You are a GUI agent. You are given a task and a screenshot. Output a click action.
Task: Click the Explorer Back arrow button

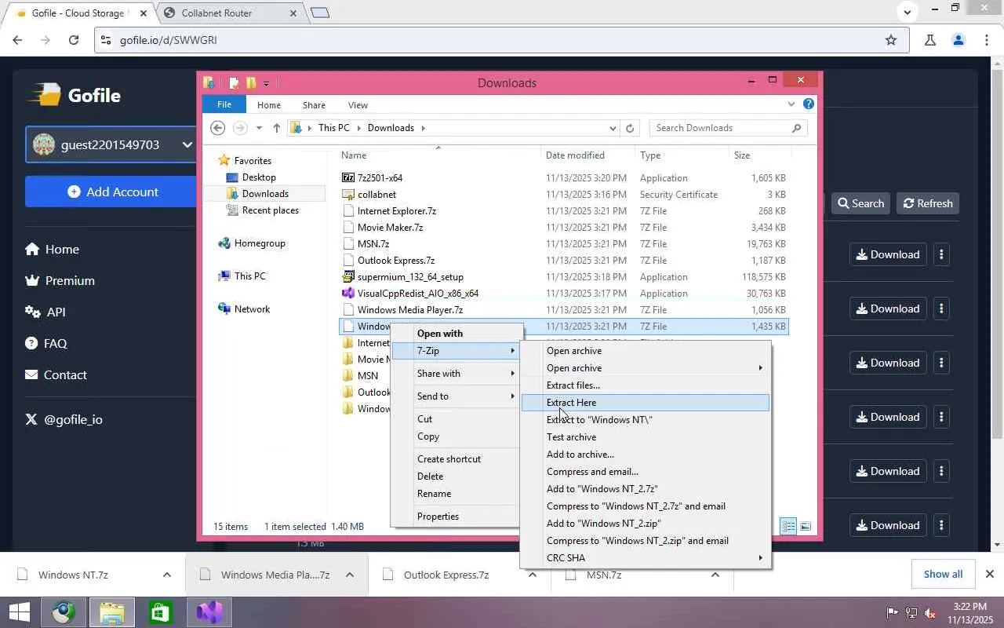218,128
